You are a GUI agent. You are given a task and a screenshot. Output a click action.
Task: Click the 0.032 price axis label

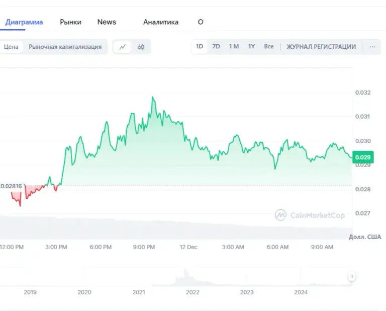[x=363, y=93]
